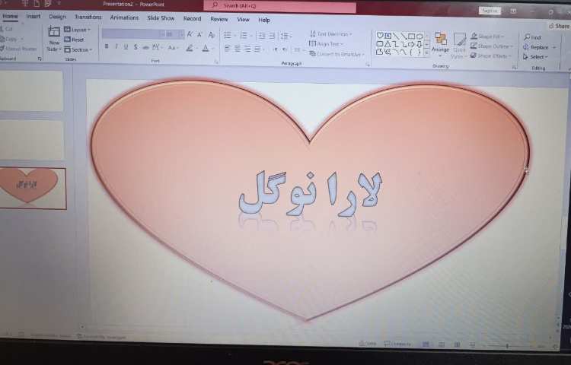Open the Change Case menu
This screenshot has height=365, width=571.
click(172, 48)
